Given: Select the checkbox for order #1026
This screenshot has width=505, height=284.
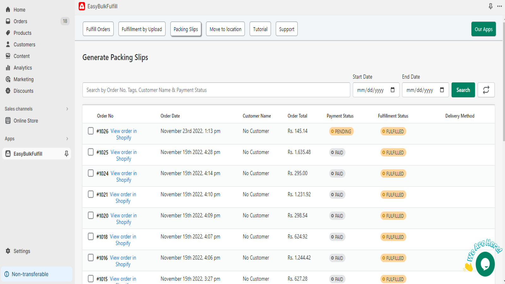Looking at the screenshot, I should [x=91, y=131].
